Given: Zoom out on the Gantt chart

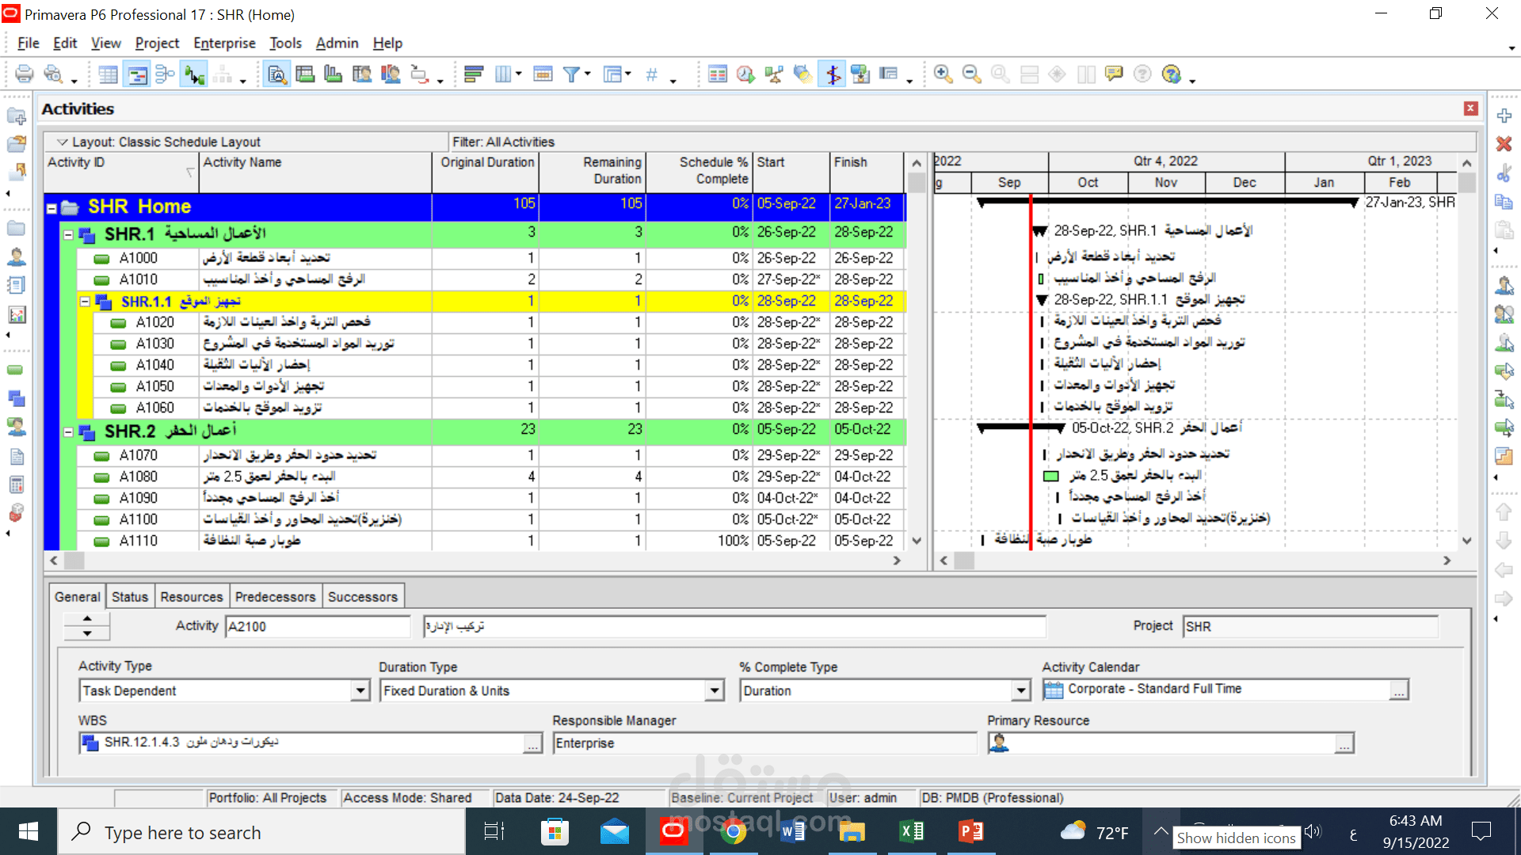Looking at the screenshot, I should point(971,74).
